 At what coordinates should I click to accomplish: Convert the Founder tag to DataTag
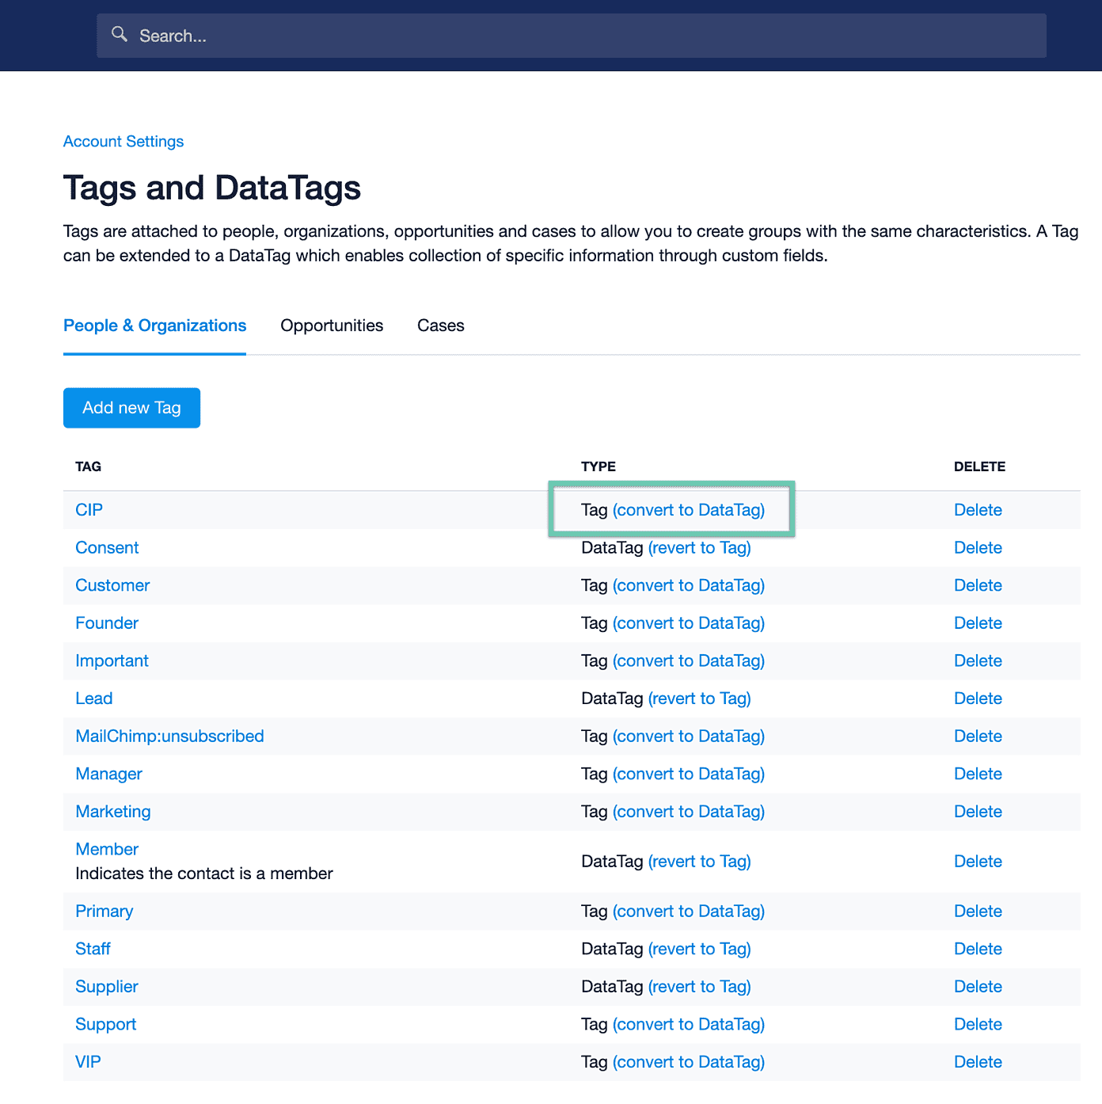pos(689,623)
